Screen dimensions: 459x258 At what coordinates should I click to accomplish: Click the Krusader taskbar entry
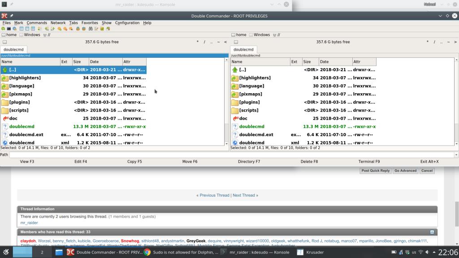coord(310,252)
